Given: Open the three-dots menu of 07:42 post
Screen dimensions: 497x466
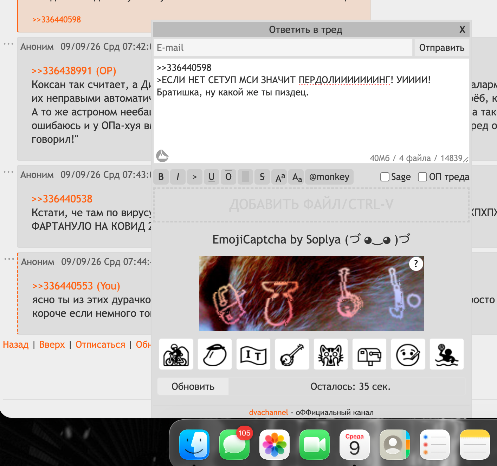Looking at the screenshot, I should (8, 44).
